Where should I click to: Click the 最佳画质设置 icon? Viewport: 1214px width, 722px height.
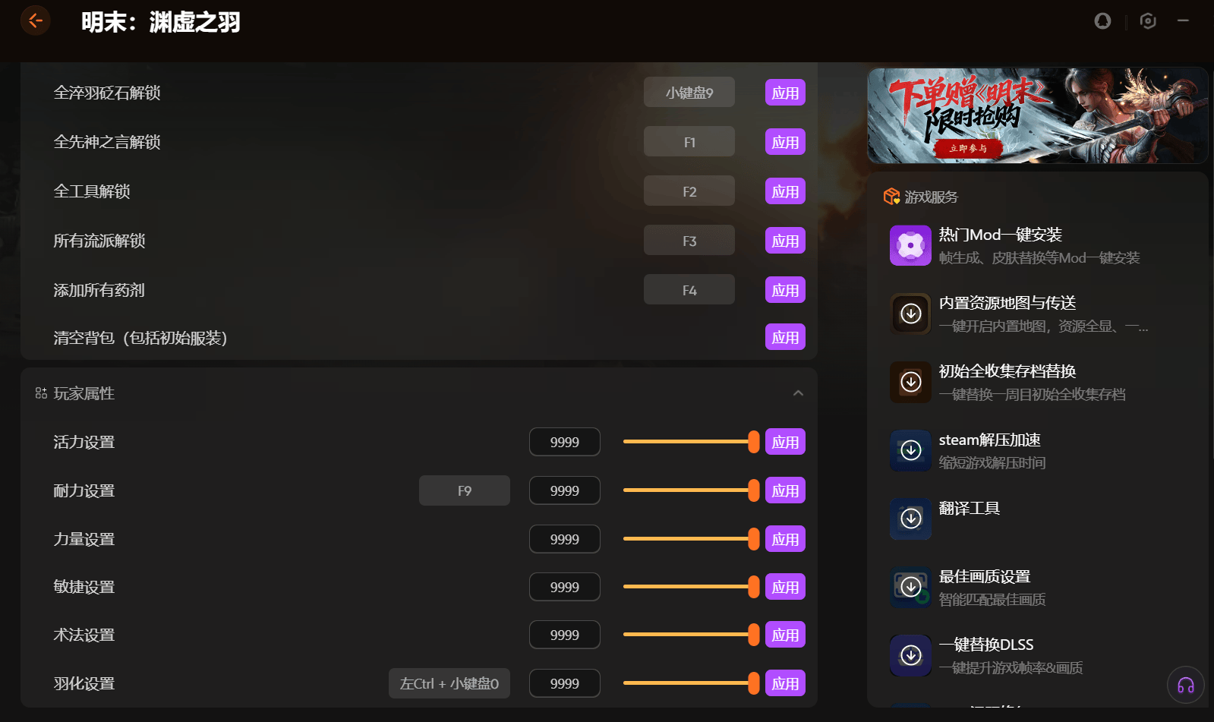[x=910, y=587]
